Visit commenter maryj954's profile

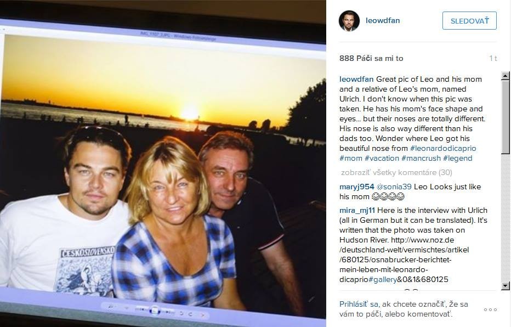[356, 187]
